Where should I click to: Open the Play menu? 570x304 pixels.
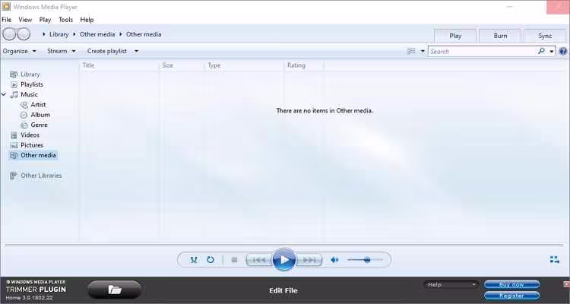(x=45, y=20)
